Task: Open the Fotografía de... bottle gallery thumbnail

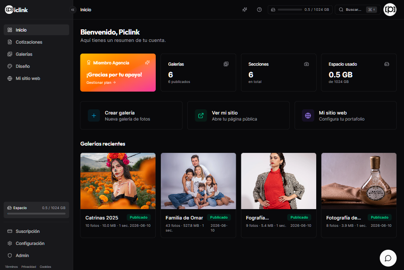Action: click(359, 181)
